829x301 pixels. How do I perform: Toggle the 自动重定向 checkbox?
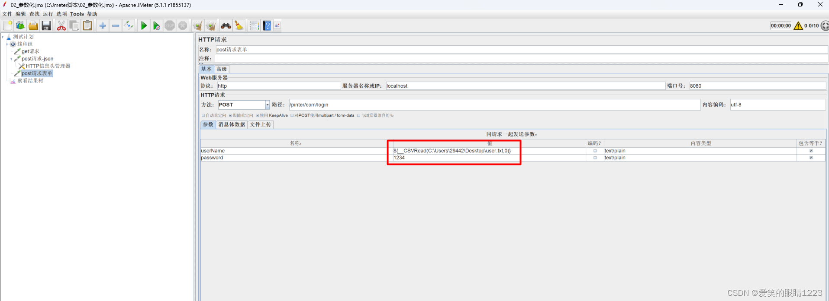coord(203,115)
